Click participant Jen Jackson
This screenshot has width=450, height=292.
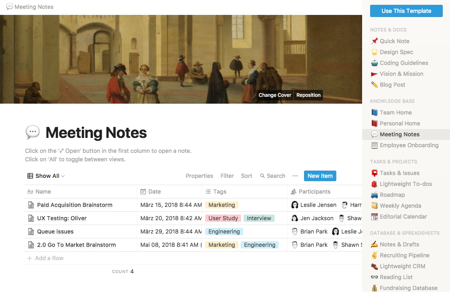[x=312, y=218]
